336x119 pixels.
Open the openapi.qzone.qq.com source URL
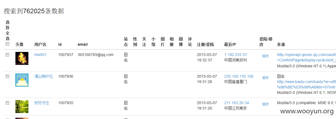tap(306, 57)
